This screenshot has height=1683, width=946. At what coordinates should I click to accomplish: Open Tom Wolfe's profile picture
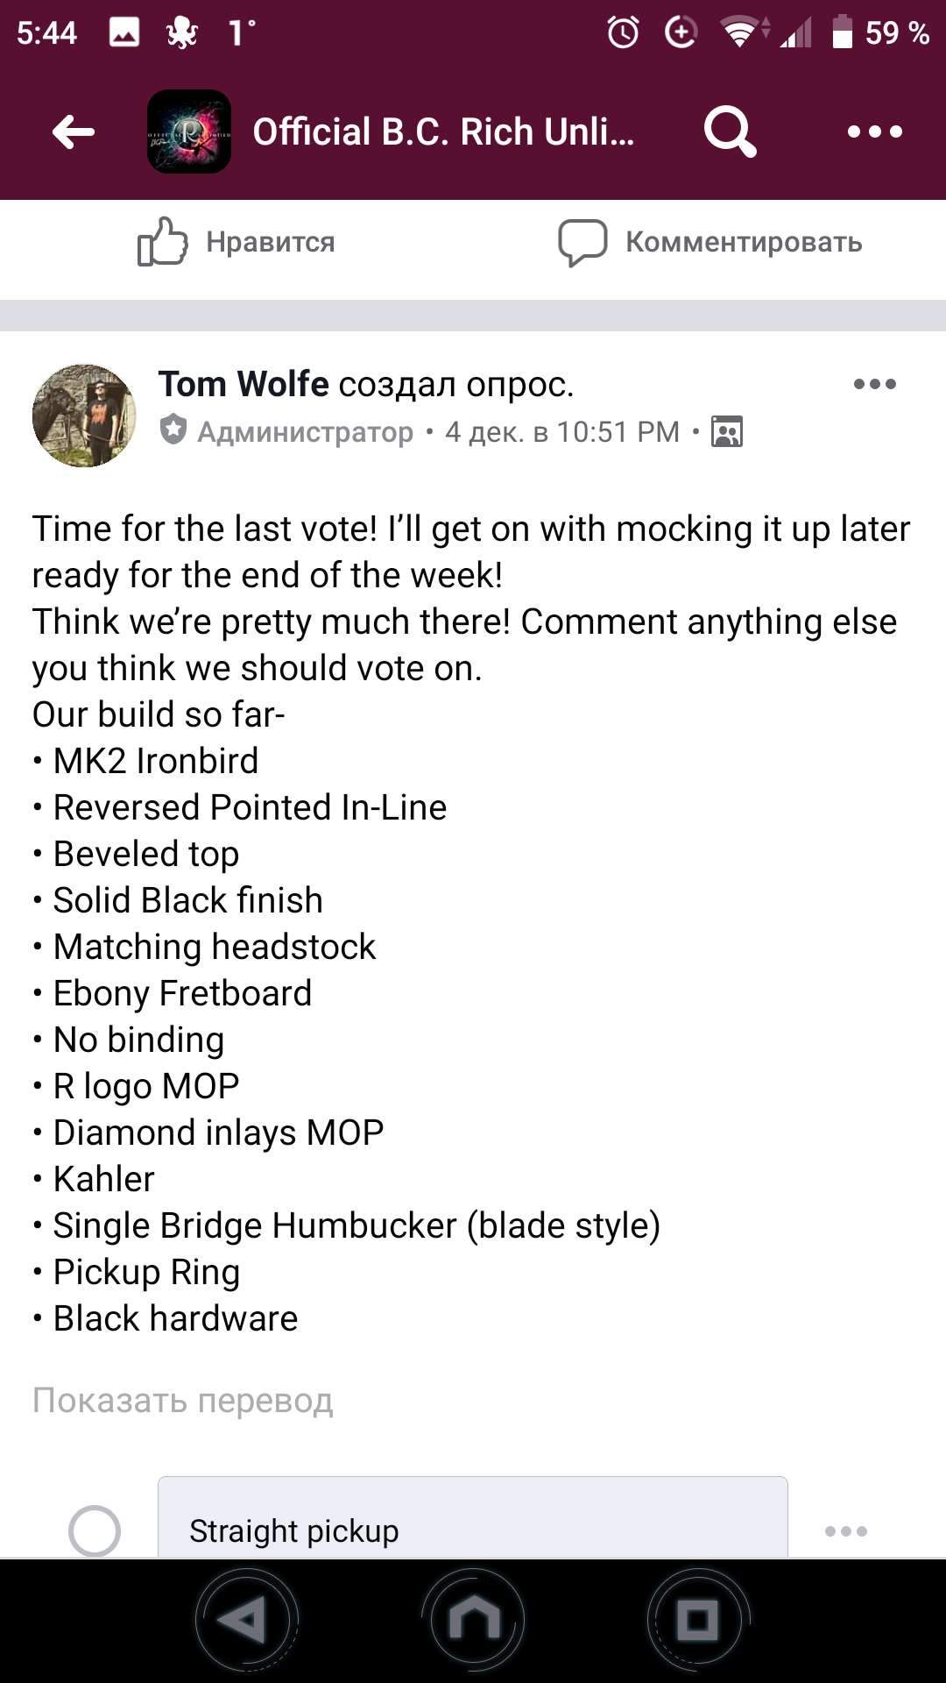click(84, 415)
